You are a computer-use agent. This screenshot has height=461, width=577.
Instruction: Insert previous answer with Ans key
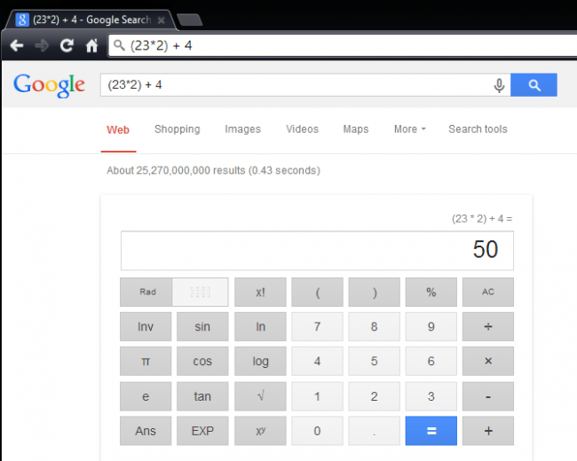146,431
